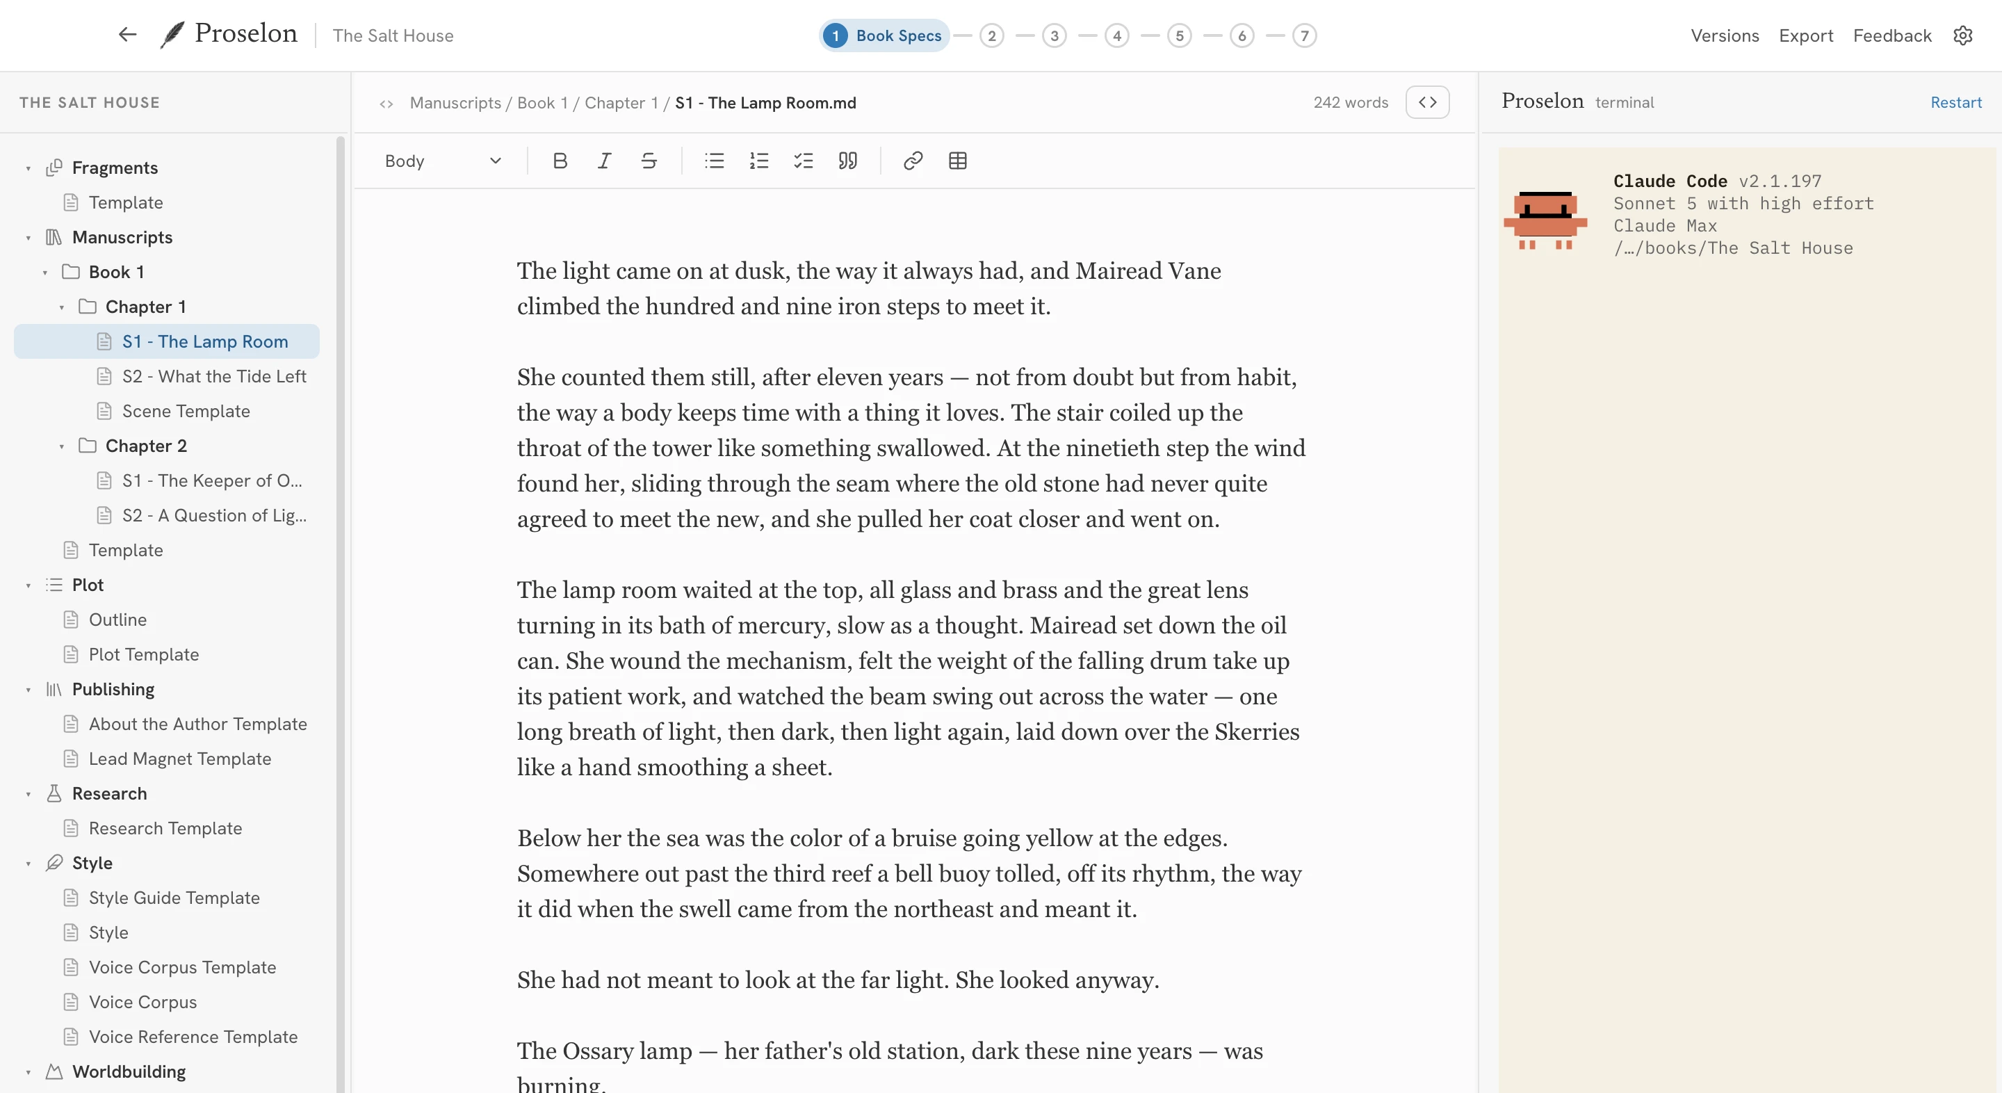The height and width of the screenshot is (1093, 2002).
Task: Restart the terminal
Action: (1955, 103)
